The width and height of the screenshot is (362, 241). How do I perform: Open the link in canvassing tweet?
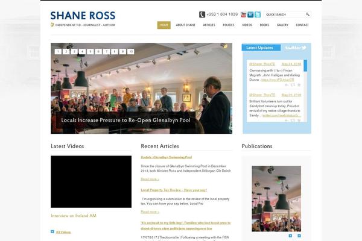pyautogui.click(x=278, y=80)
